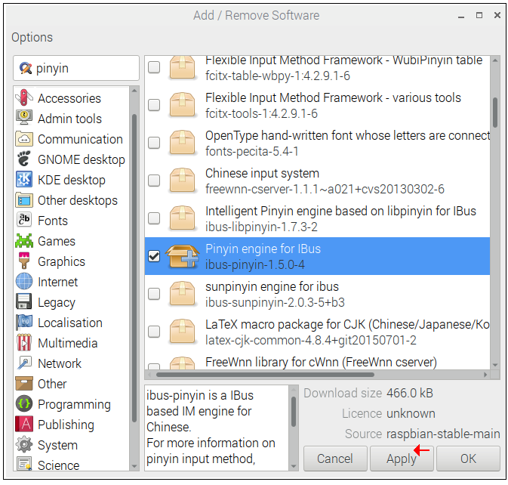Screen dimensions: 508x485
Task: Click the Localisation flag icon
Action: click(x=24, y=323)
